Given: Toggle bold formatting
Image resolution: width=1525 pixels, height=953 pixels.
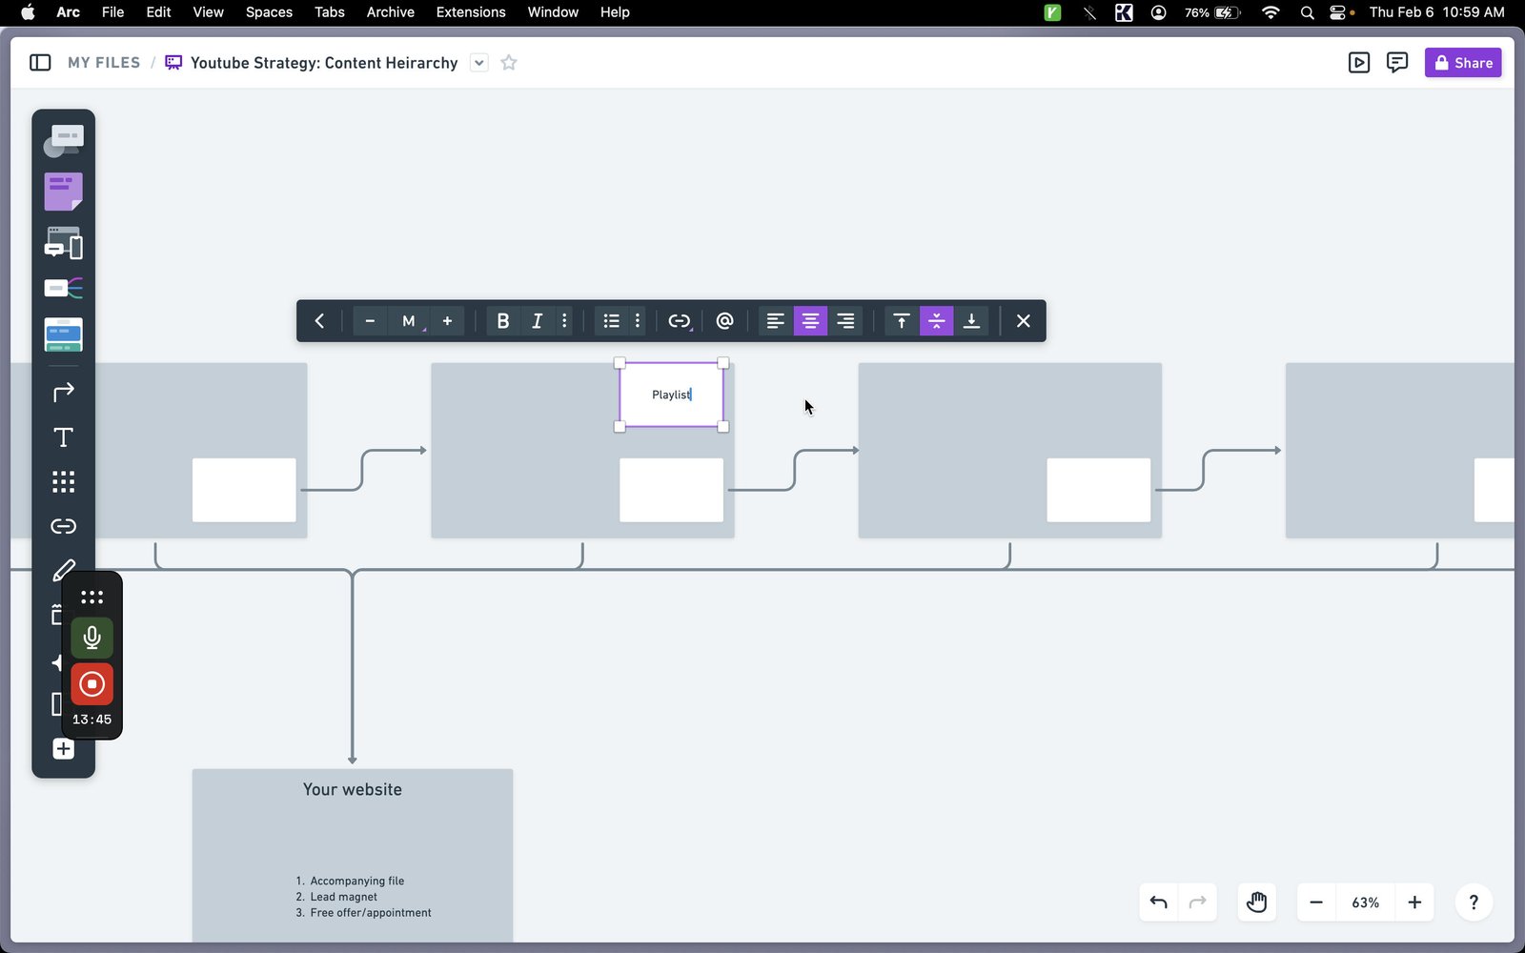Looking at the screenshot, I should [x=503, y=321].
